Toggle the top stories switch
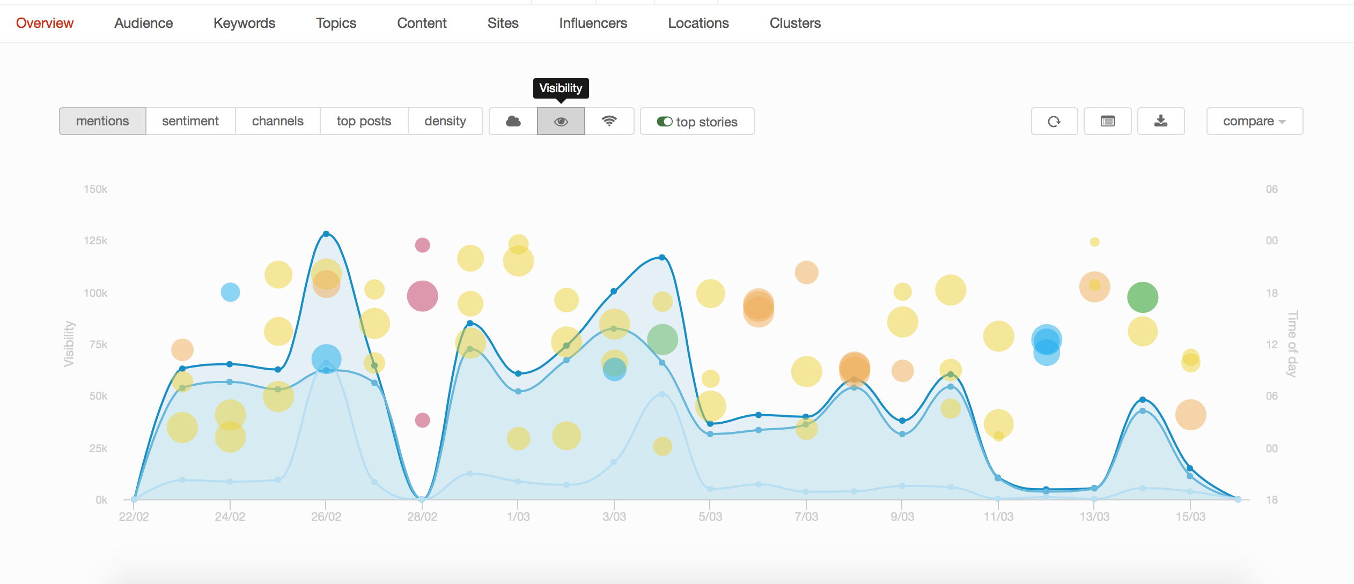 click(x=665, y=122)
